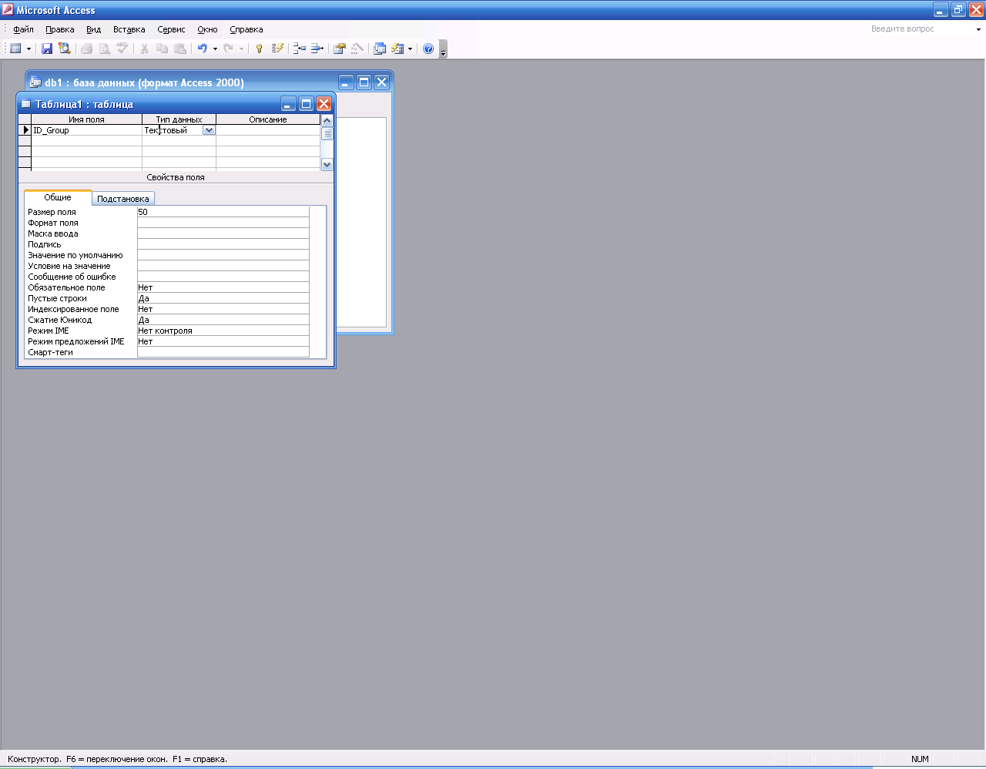
Task: Click the Режим IME value 'Нет контроля'
Action: [x=223, y=331]
